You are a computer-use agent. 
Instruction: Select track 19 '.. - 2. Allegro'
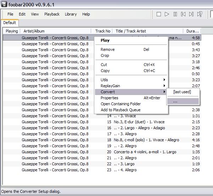coord(102,146)
